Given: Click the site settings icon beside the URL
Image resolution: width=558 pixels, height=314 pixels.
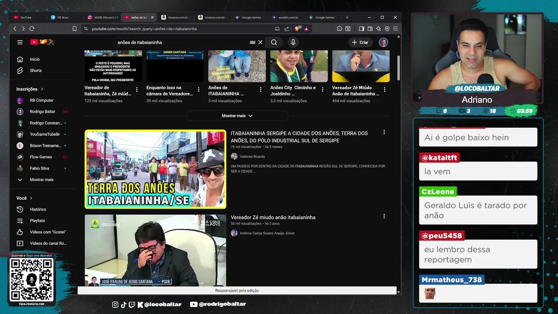Looking at the screenshot, I should pyautogui.click(x=86, y=29).
